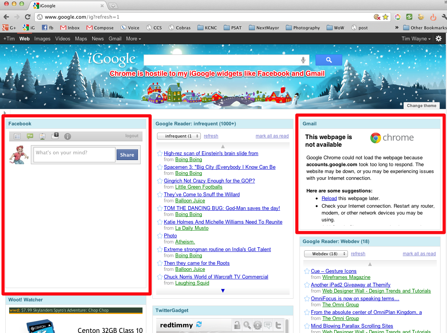
Task: Click refresh link in Webdev reader
Action: coord(358,254)
